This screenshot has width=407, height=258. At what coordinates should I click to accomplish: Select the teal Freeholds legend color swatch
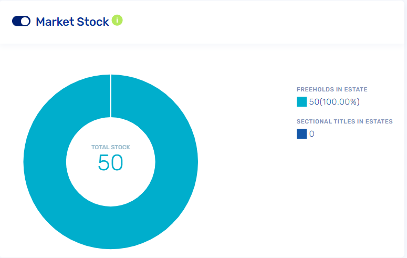click(301, 101)
